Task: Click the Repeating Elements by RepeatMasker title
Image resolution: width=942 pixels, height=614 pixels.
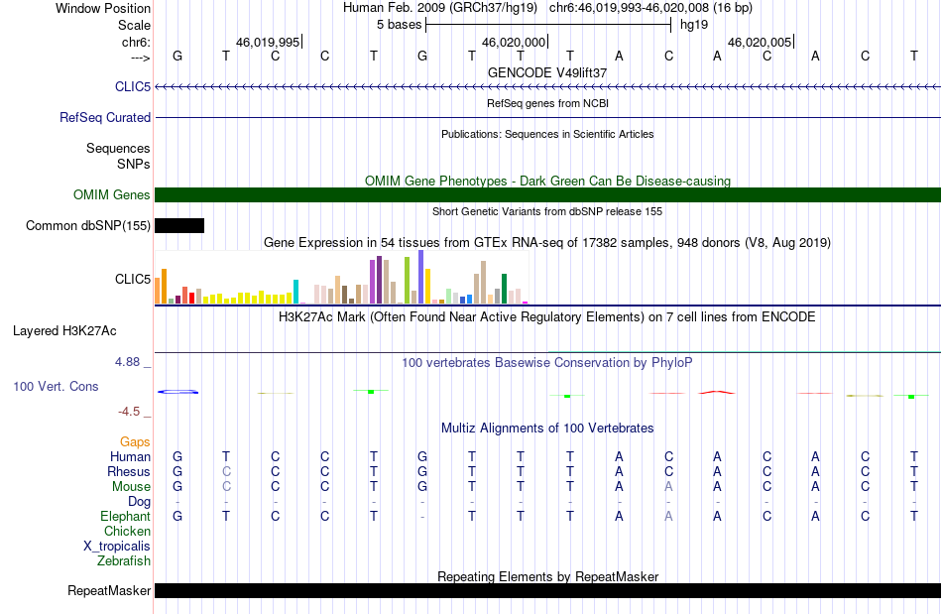Action: 547,576
